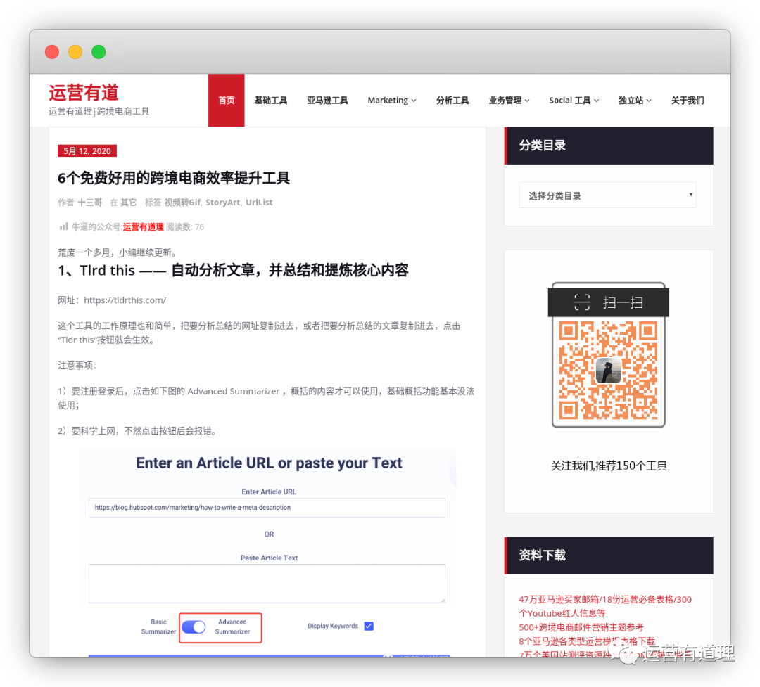The width and height of the screenshot is (760, 687).
Task: Click the Paste Article Text area
Action: point(267,583)
